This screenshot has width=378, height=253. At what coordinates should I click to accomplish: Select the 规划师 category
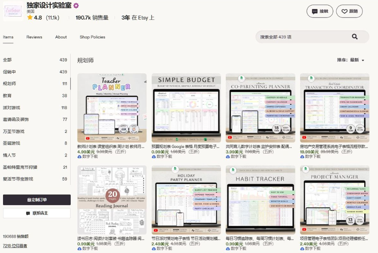pyautogui.click(x=35, y=84)
